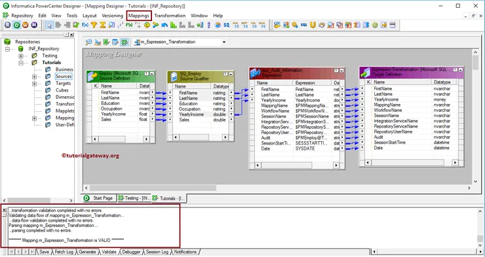
Task: Click the workspace horizontal scrollbar thumb
Action: [153, 188]
